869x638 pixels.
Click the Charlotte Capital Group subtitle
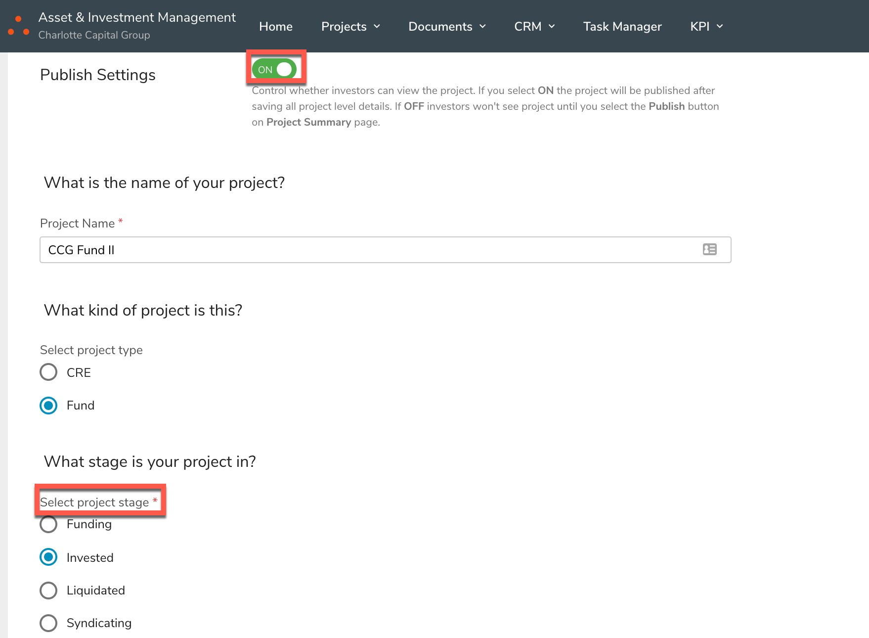94,35
